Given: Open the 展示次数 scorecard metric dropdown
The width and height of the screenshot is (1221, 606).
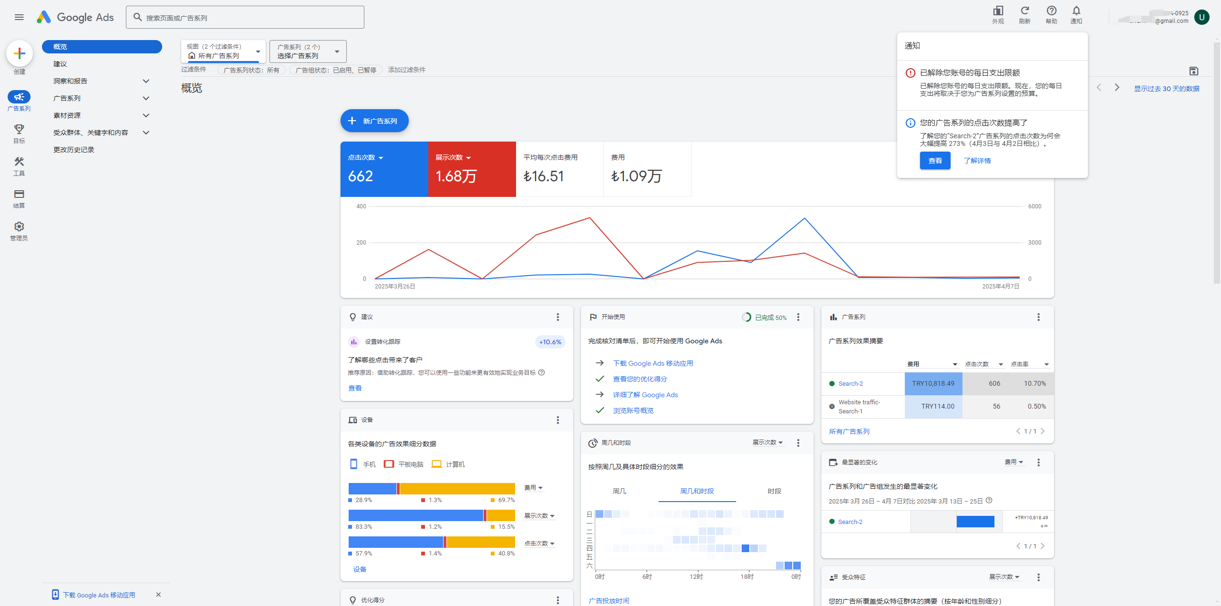Looking at the screenshot, I should [454, 157].
